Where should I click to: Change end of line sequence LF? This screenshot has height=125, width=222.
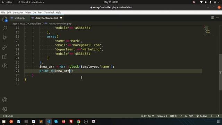pyautogui.click(x=181, y=116)
